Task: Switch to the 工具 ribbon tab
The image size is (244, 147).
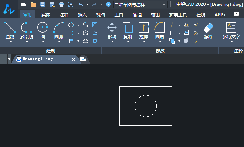Action: pos(119,15)
